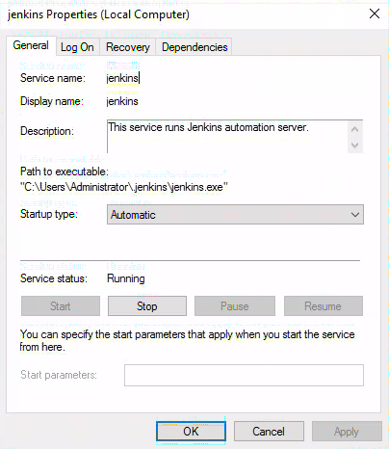The width and height of the screenshot is (389, 449).
Task: Open the Log On tab
Action: point(77,47)
